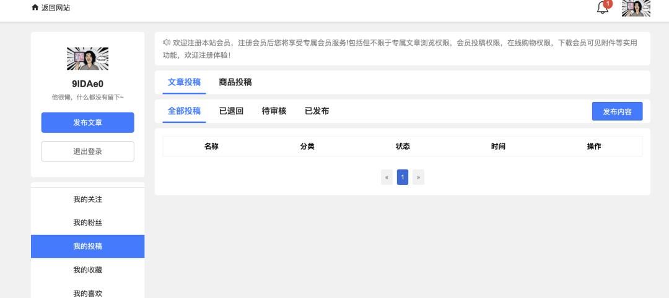Click page number 1 in pagination
Image resolution: width=669 pixels, height=298 pixels.
tap(403, 177)
